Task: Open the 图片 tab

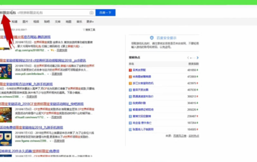Action: [x=25, y=22]
